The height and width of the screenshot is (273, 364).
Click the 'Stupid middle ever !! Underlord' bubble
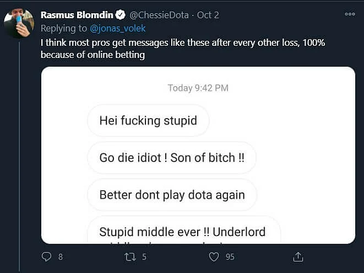(x=184, y=230)
